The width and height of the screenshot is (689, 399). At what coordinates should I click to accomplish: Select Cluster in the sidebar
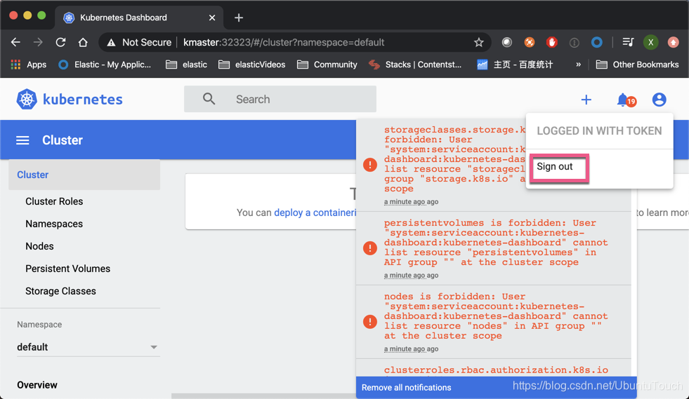84,175
